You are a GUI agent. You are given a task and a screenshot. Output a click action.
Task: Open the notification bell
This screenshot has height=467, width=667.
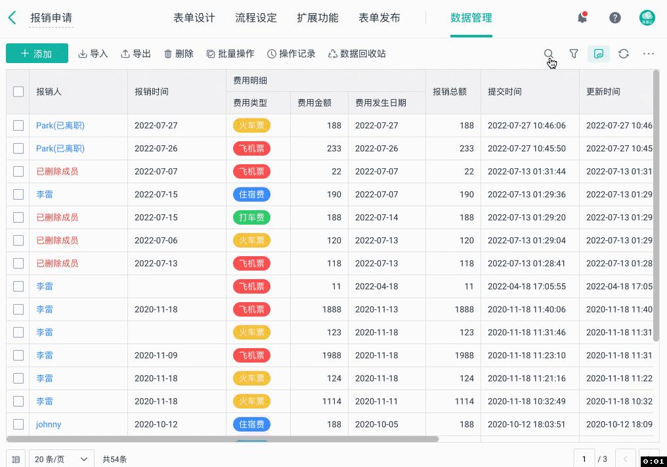(x=582, y=18)
